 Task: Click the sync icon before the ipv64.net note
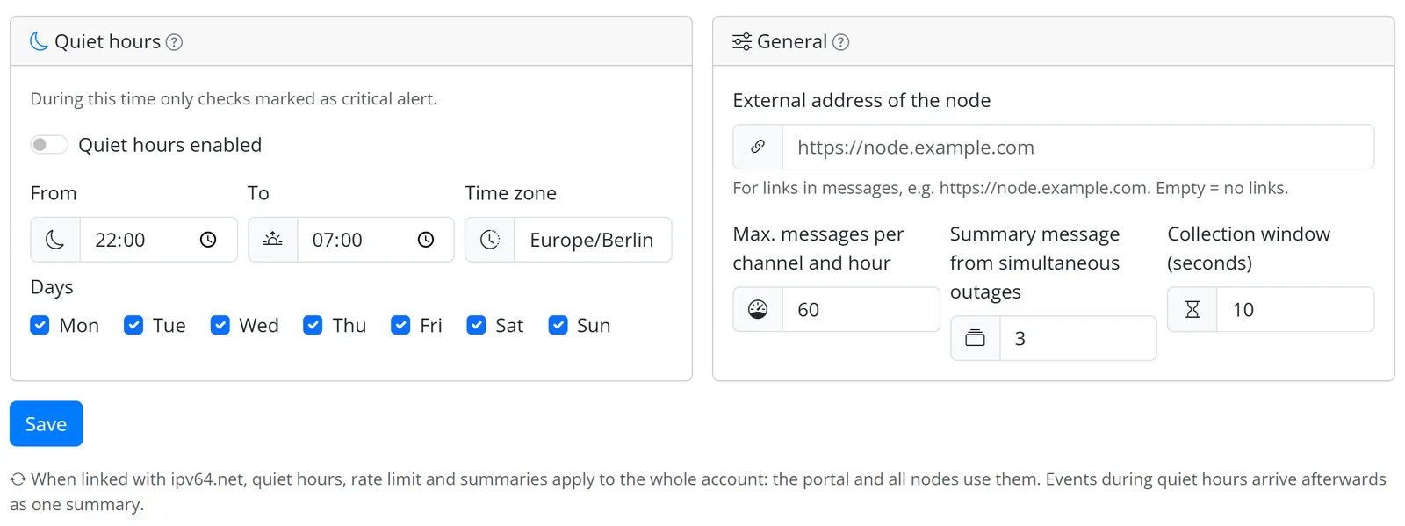click(x=18, y=479)
